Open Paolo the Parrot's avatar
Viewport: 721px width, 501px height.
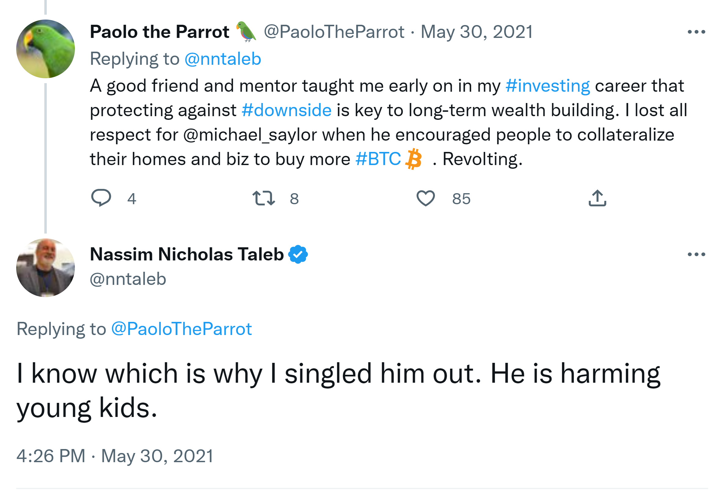(x=46, y=49)
